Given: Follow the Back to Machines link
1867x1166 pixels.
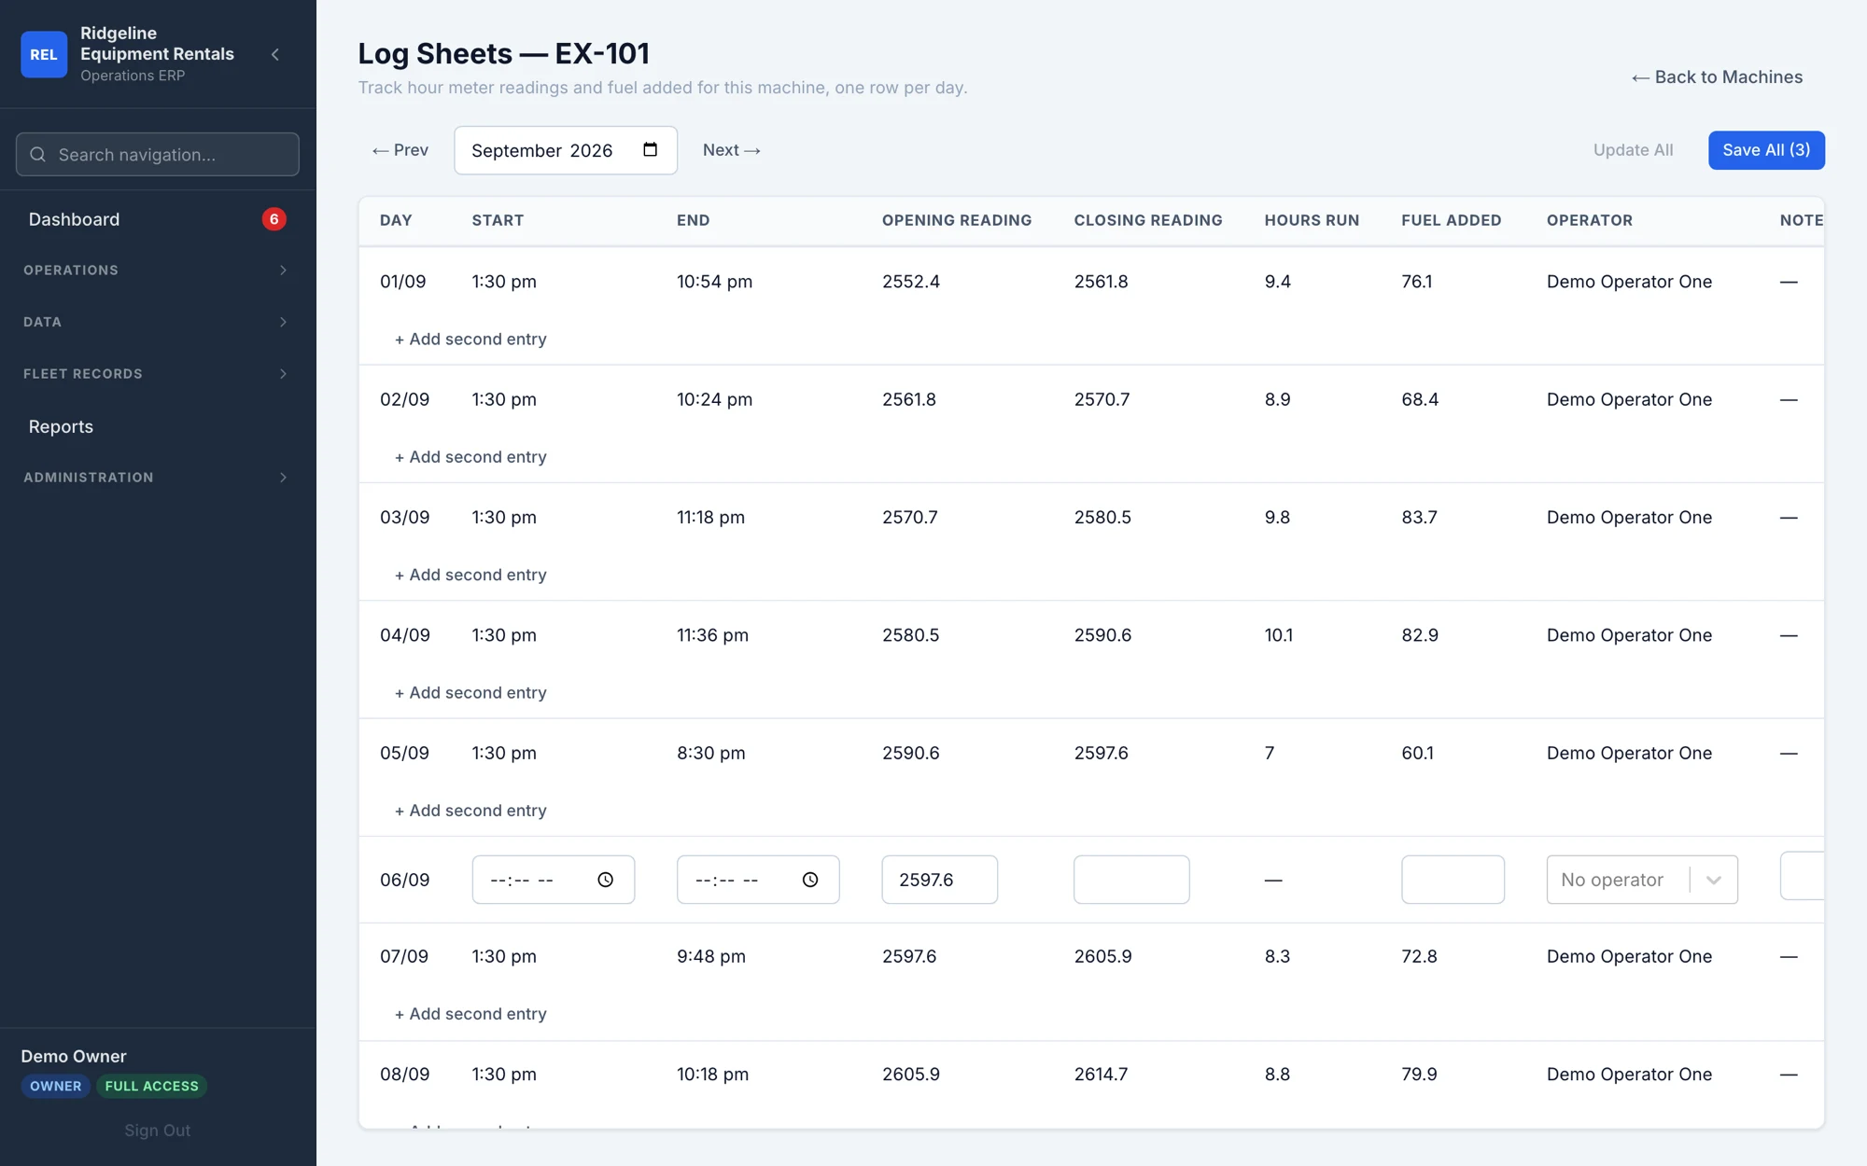Looking at the screenshot, I should click(1717, 77).
